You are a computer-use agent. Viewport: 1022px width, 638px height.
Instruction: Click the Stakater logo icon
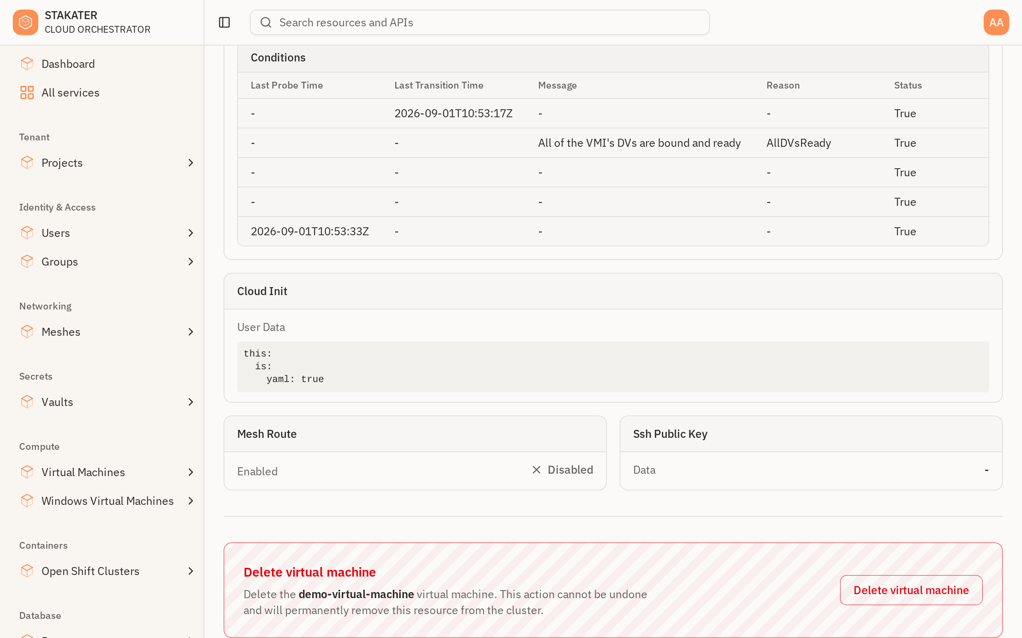[25, 22]
